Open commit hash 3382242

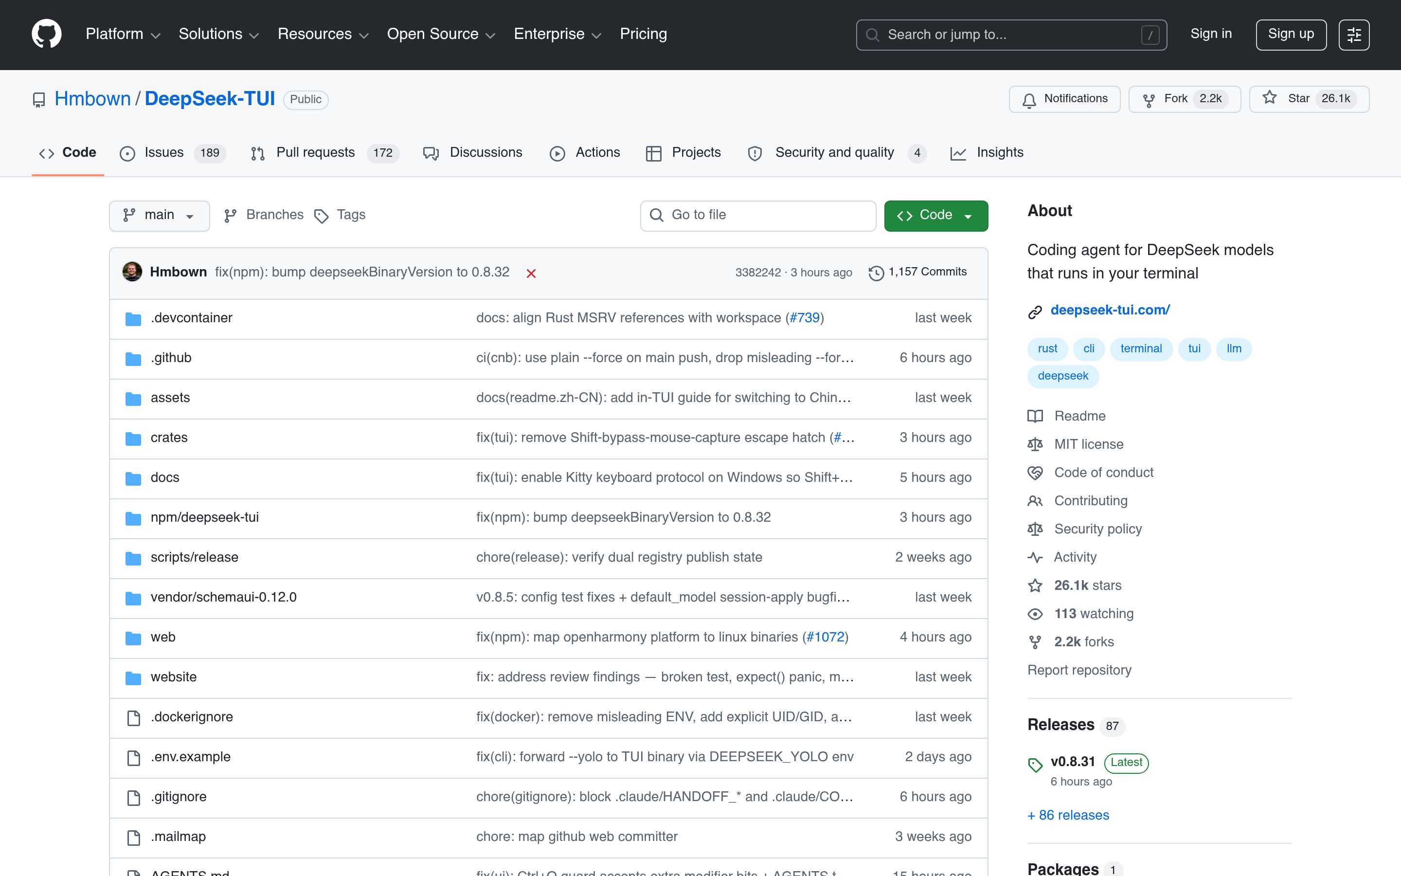point(758,273)
